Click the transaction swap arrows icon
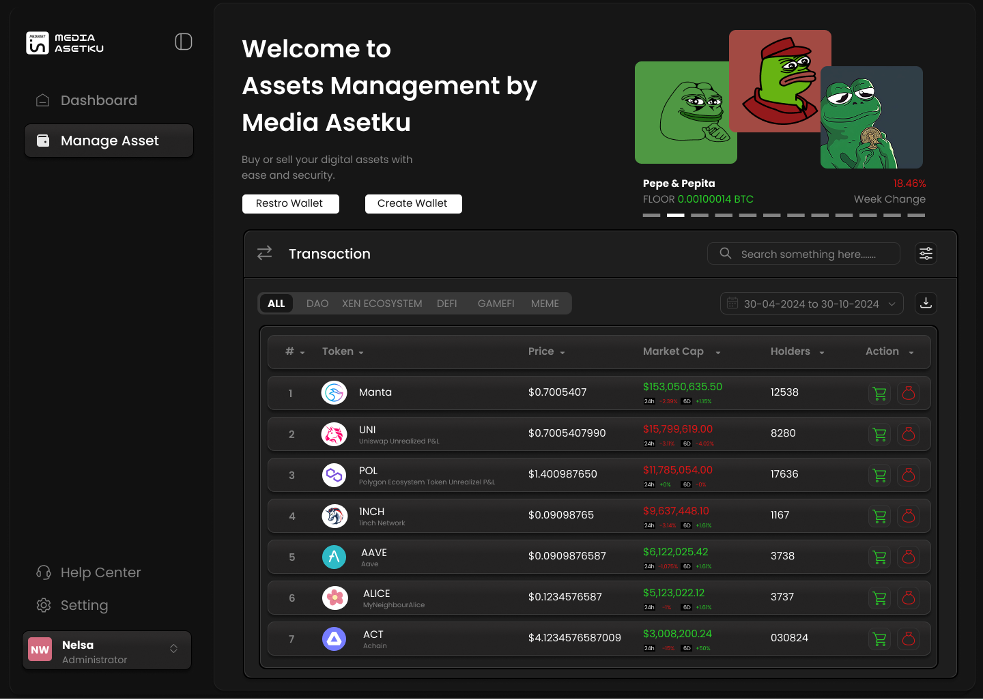983x700 pixels. 264,252
